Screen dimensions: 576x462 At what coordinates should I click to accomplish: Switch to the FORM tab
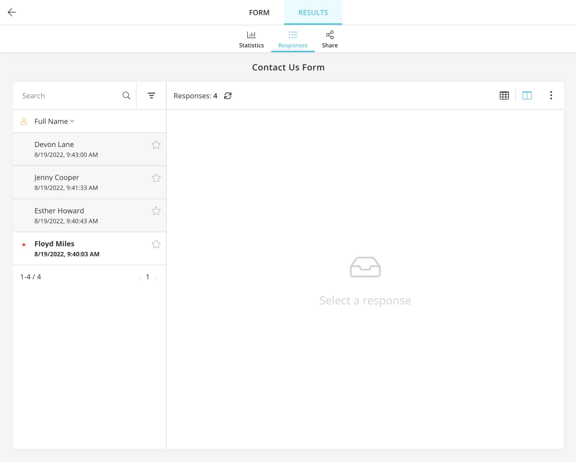click(259, 12)
